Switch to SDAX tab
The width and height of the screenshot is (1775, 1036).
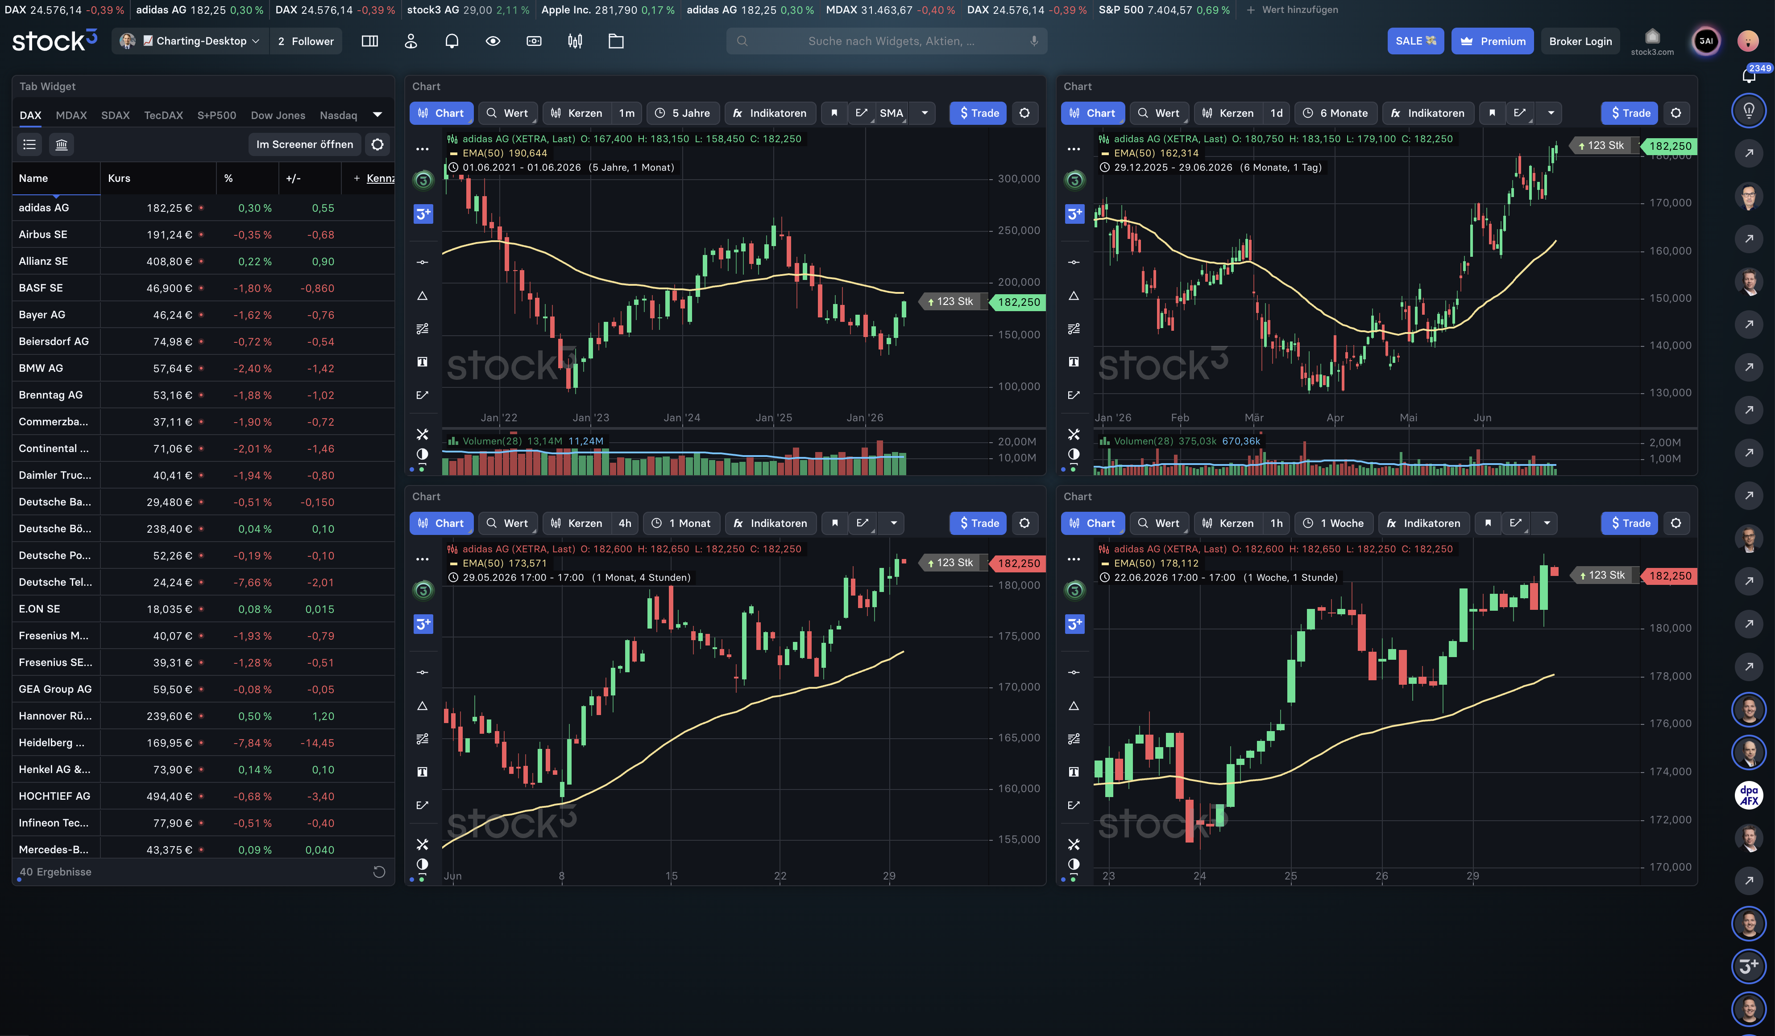click(x=116, y=115)
